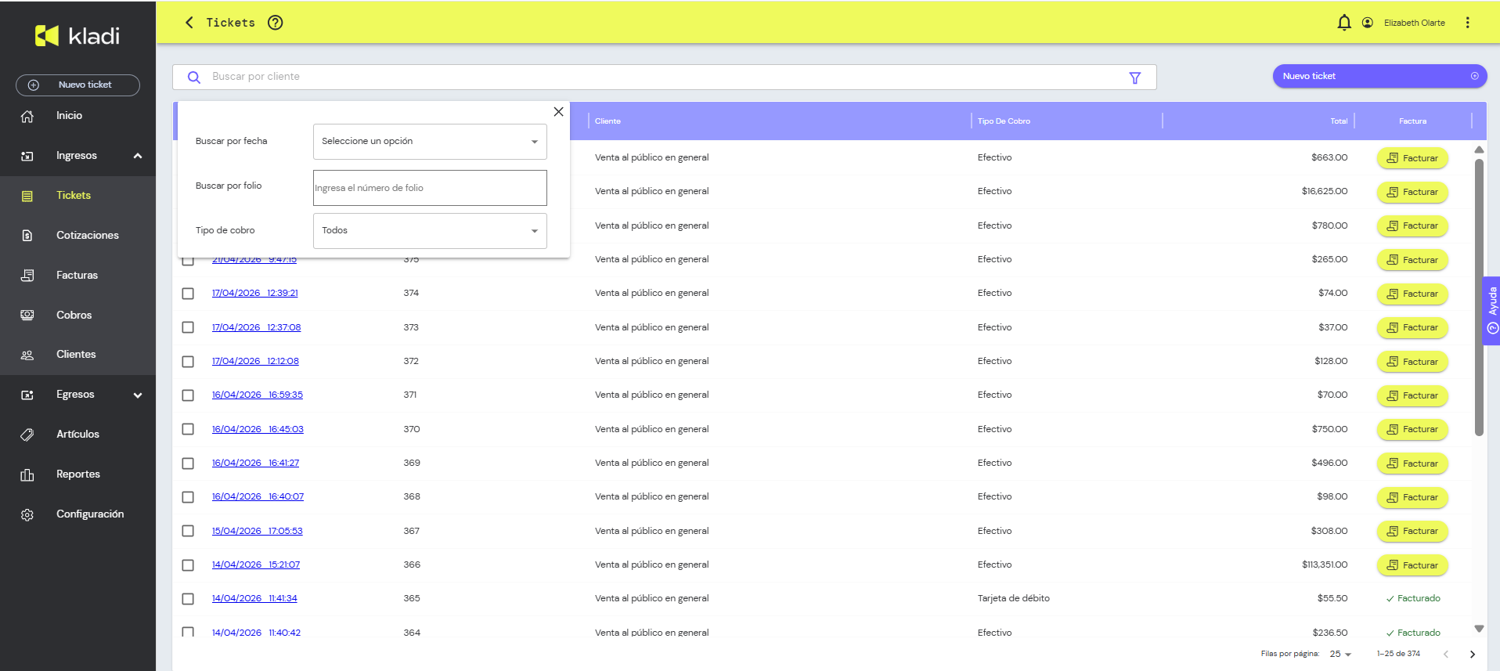Open ticket dated 16/04/2026 16:59:35
The width and height of the screenshot is (1500, 671).
pyautogui.click(x=258, y=395)
